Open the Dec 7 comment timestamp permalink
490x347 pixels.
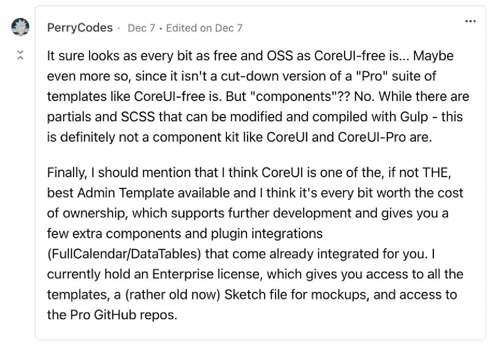tap(142, 28)
